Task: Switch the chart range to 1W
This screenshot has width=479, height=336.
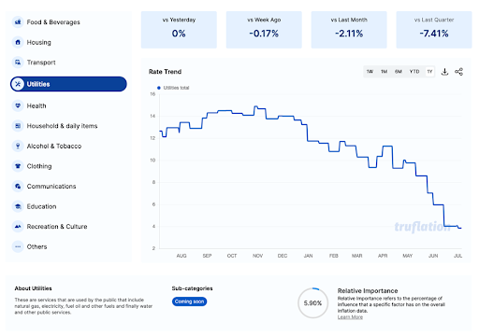Action: point(370,72)
